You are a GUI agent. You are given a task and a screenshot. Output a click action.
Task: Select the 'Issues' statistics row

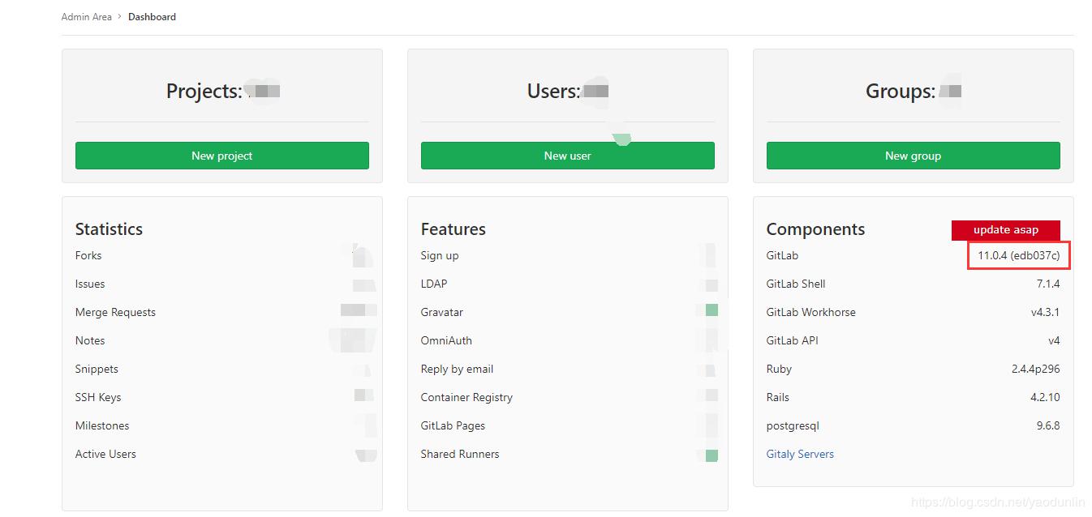click(221, 284)
